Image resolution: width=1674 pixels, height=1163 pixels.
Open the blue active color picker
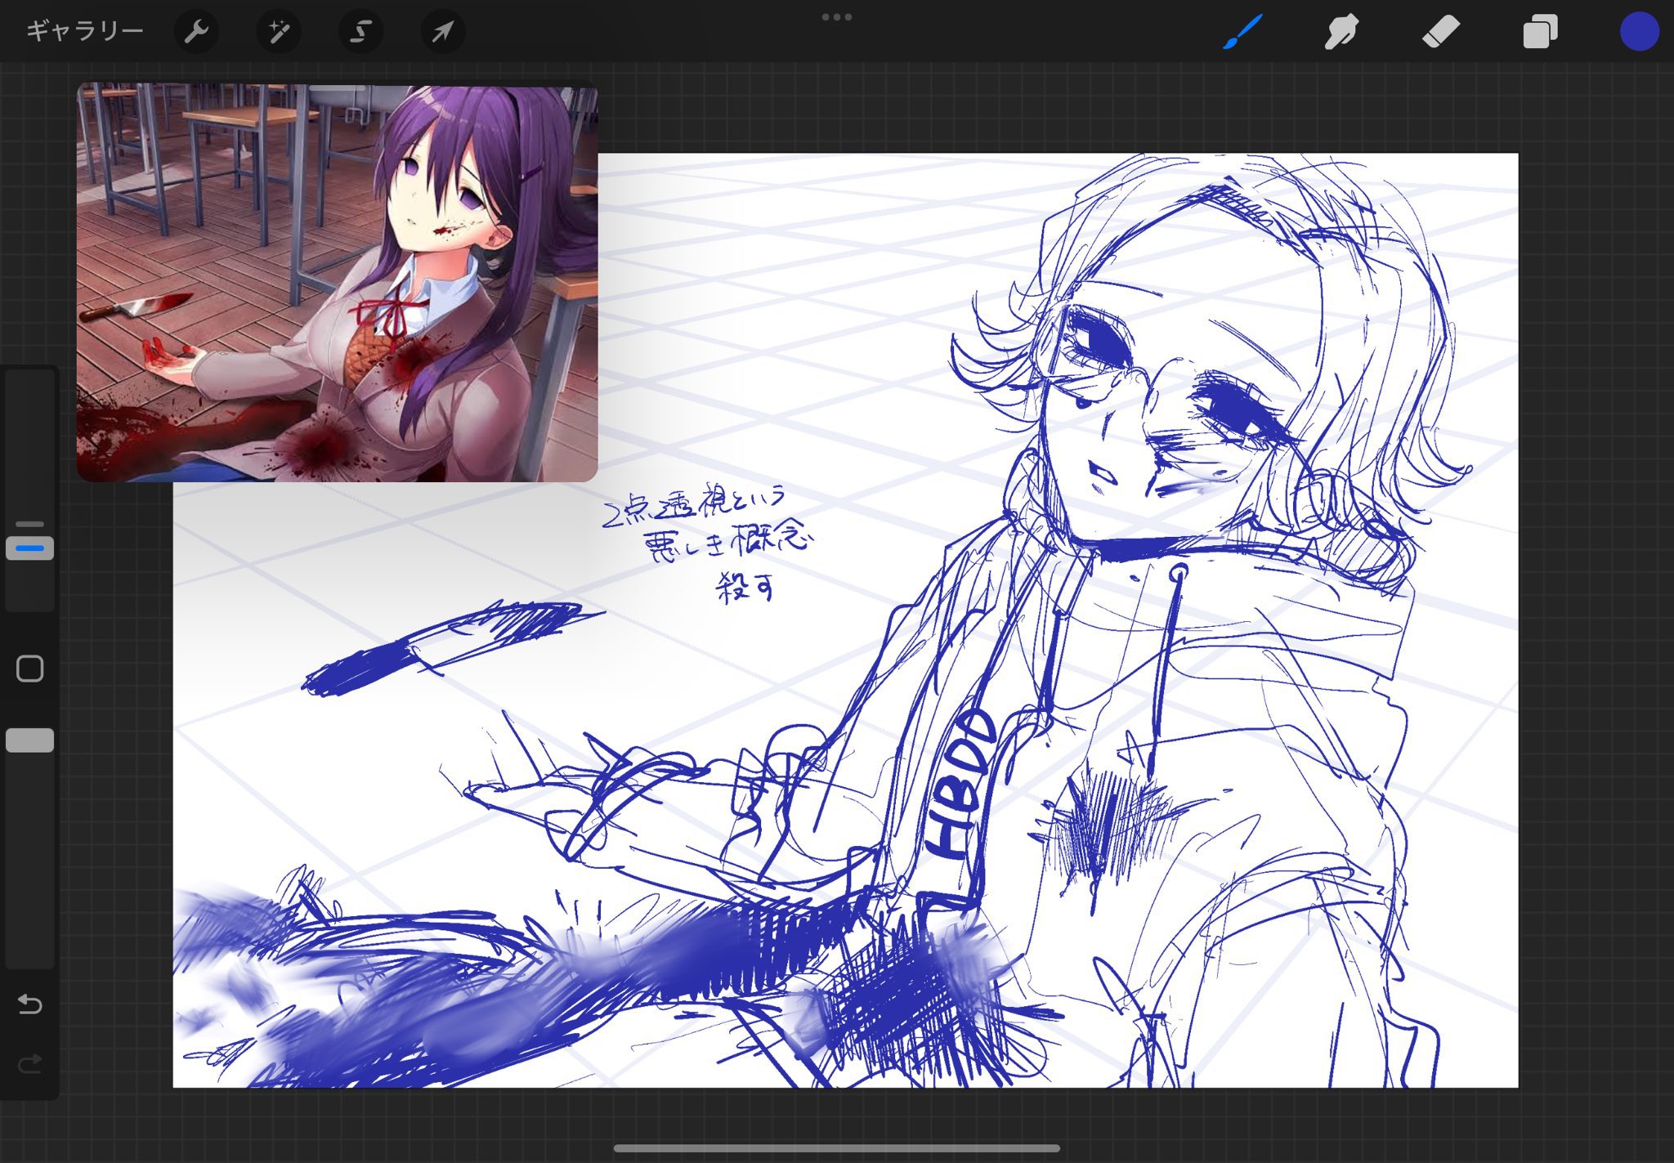[1639, 32]
